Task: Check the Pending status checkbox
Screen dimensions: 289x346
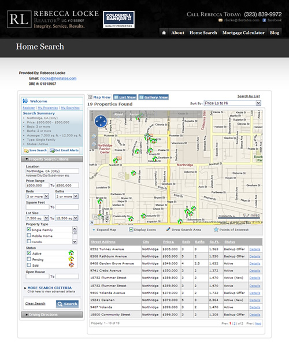Action: click(x=29, y=259)
